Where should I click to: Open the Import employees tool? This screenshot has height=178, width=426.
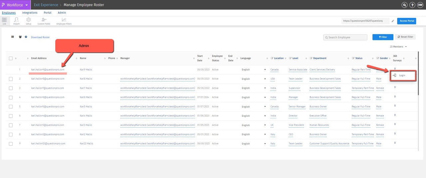click(x=16, y=21)
